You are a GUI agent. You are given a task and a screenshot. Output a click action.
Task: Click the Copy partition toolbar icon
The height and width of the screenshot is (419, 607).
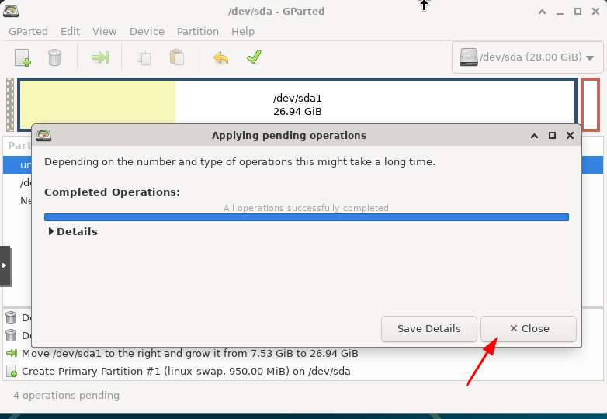[x=144, y=57]
